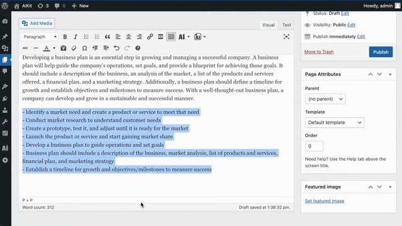This screenshot has width=402, height=226.
Task: Click the Add Media button
Action: (37, 23)
